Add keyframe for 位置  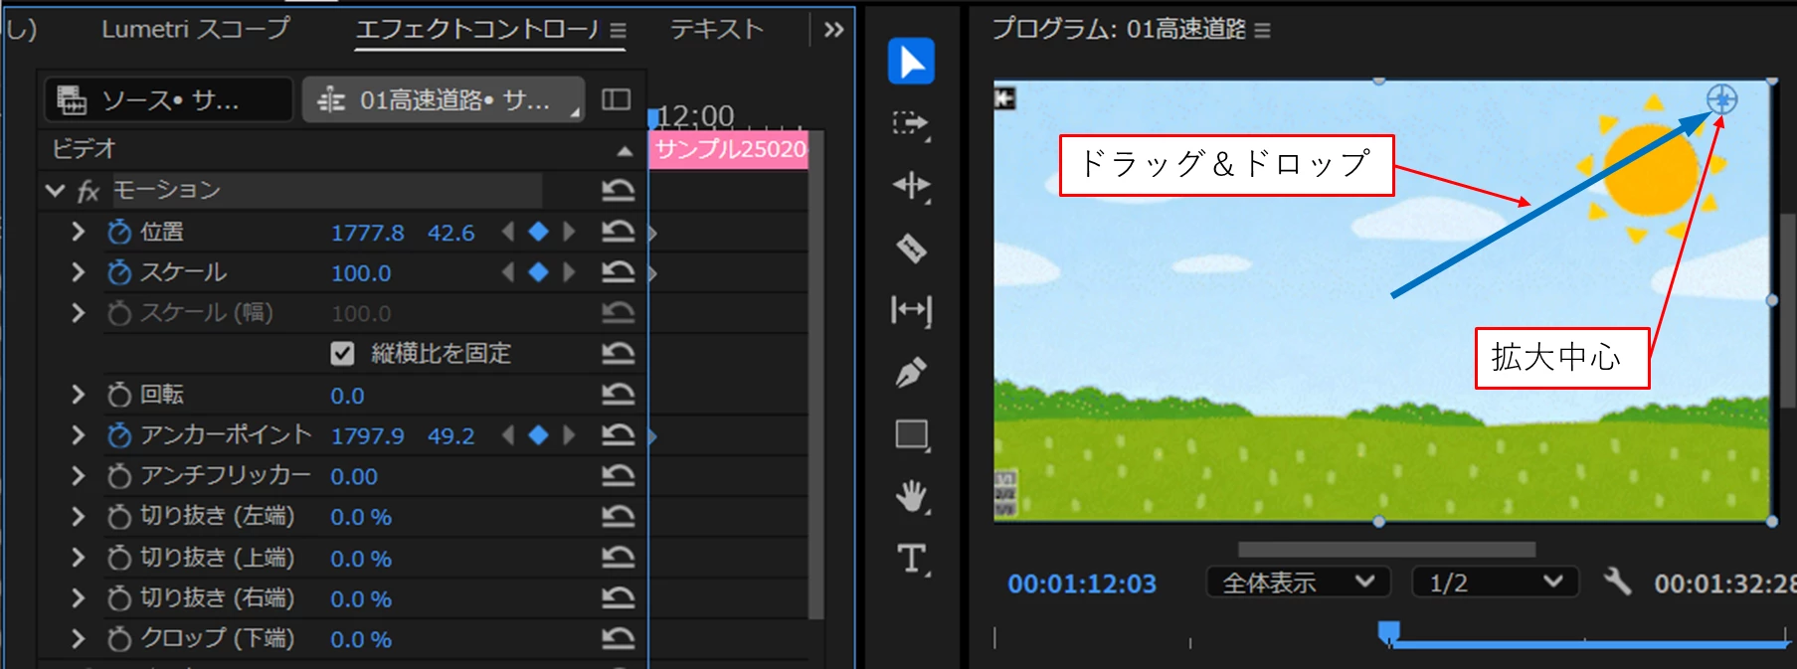point(538,232)
